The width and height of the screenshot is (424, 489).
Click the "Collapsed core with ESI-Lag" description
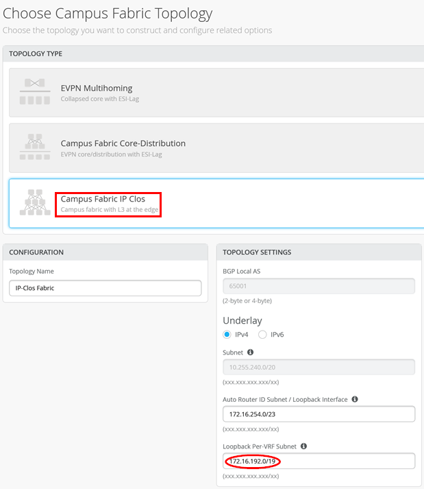point(99,99)
